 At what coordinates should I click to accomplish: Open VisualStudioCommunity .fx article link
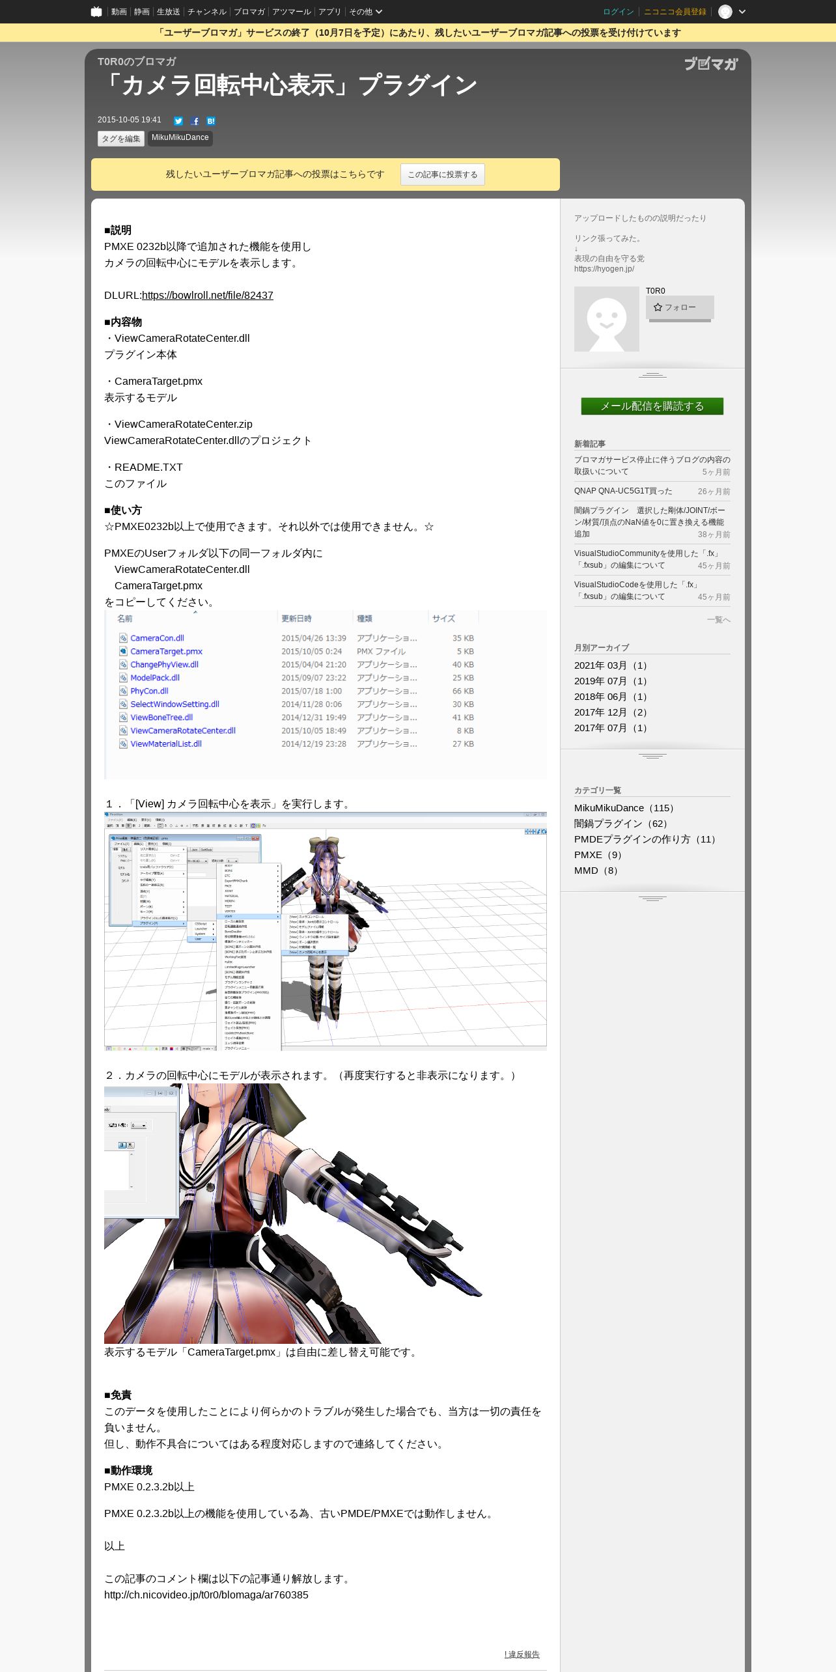pos(647,559)
